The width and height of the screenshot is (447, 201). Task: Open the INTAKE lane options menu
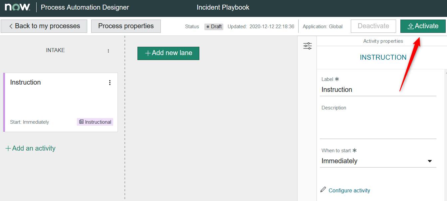coord(108,50)
